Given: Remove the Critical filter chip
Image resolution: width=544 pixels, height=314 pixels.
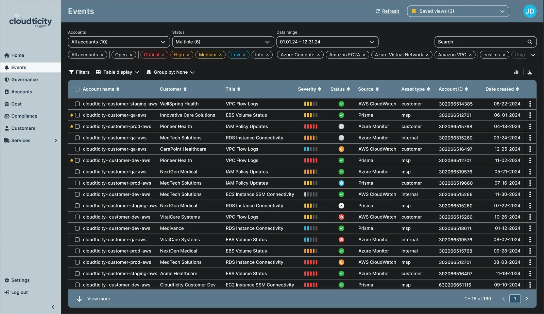Looking at the screenshot, I should (163, 55).
